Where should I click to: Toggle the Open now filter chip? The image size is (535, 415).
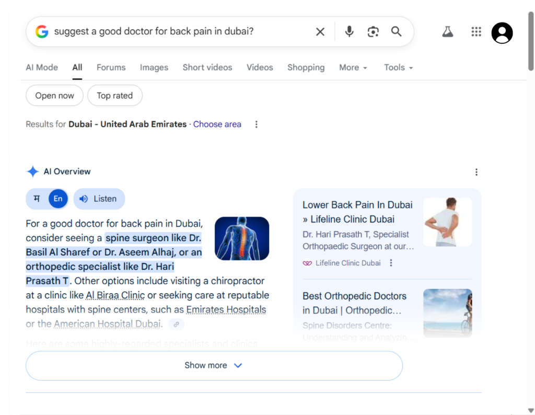[55, 96]
